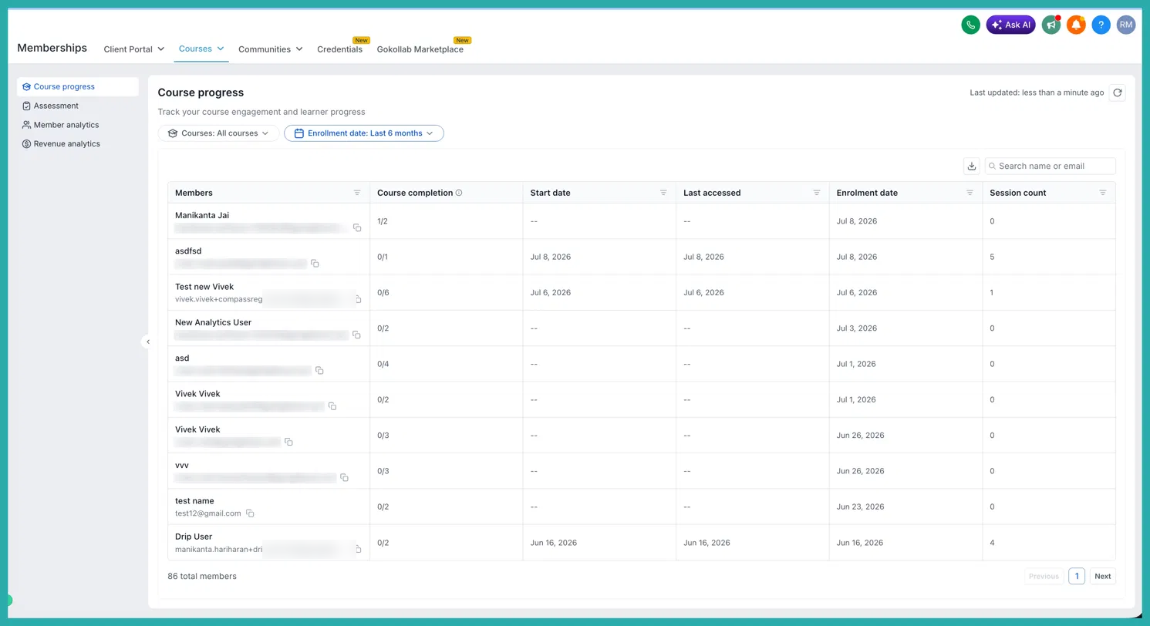Open the Gokollab Marketplace tab
This screenshot has height=626, width=1150.
[420, 49]
